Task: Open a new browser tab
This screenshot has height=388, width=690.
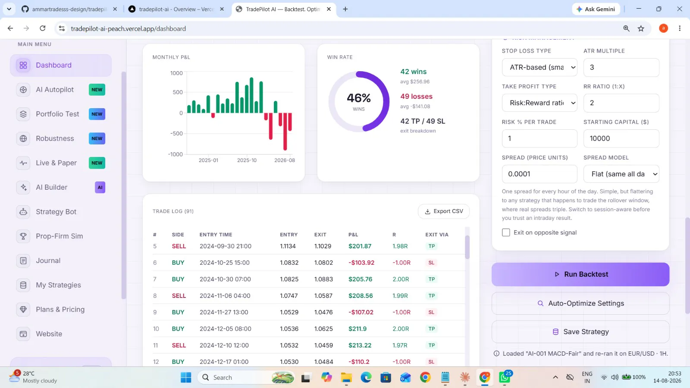Action: [x=345, y=9]
